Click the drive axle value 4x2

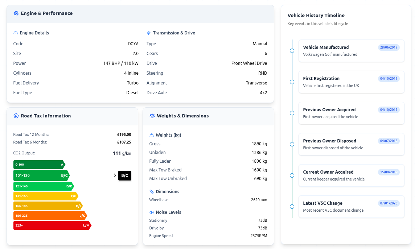click(263, 93)
